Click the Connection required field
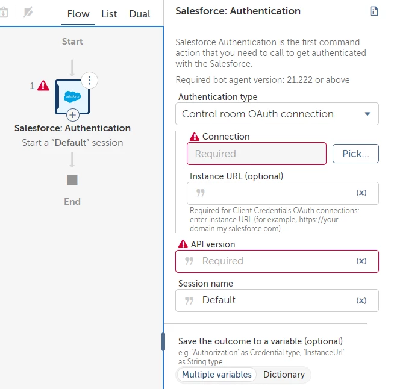The width and height of the screenshot is (394, 389). [x=257, y=154]
